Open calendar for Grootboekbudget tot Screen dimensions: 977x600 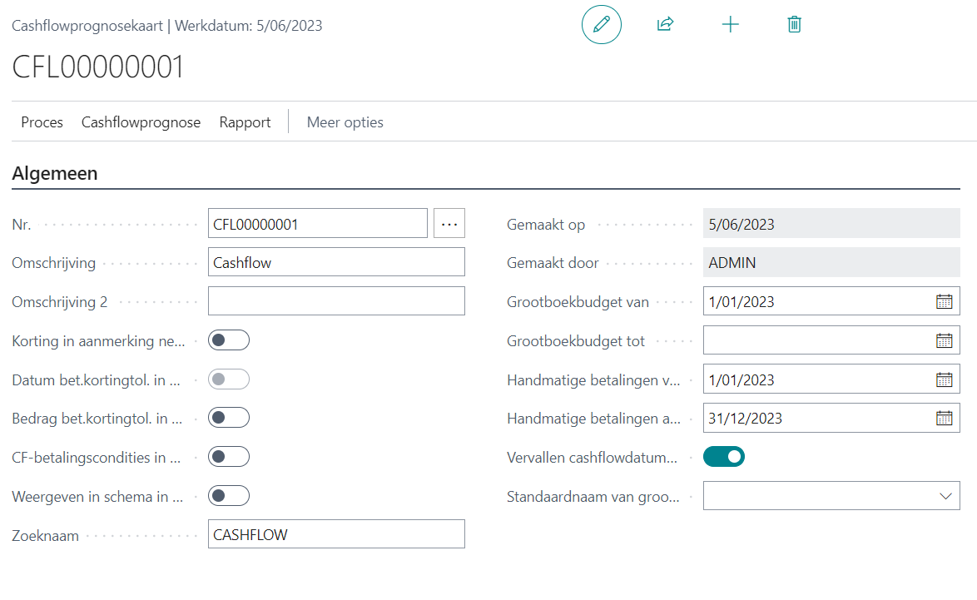(x=944, y=340)
